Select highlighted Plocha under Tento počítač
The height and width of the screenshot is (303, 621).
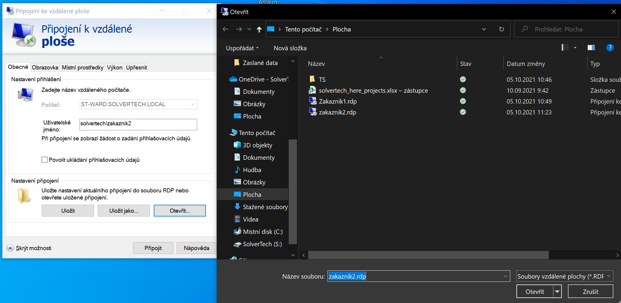[252, 194]
